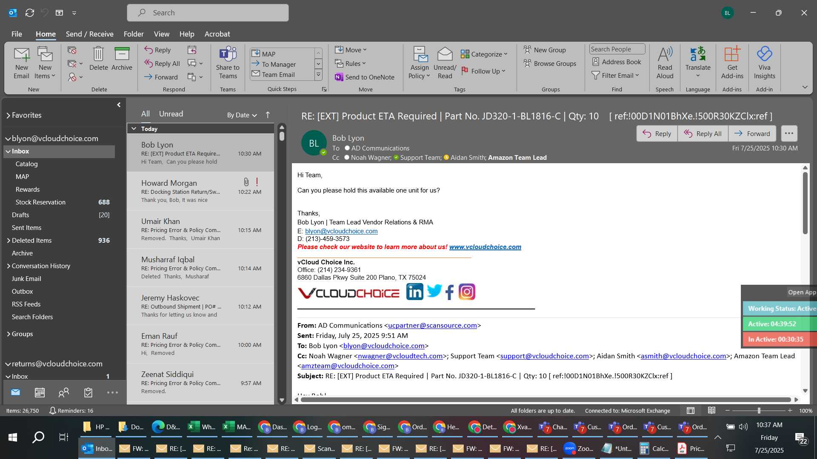
Task: Open Tasks view icon
Action: click(x=88, y=392)
